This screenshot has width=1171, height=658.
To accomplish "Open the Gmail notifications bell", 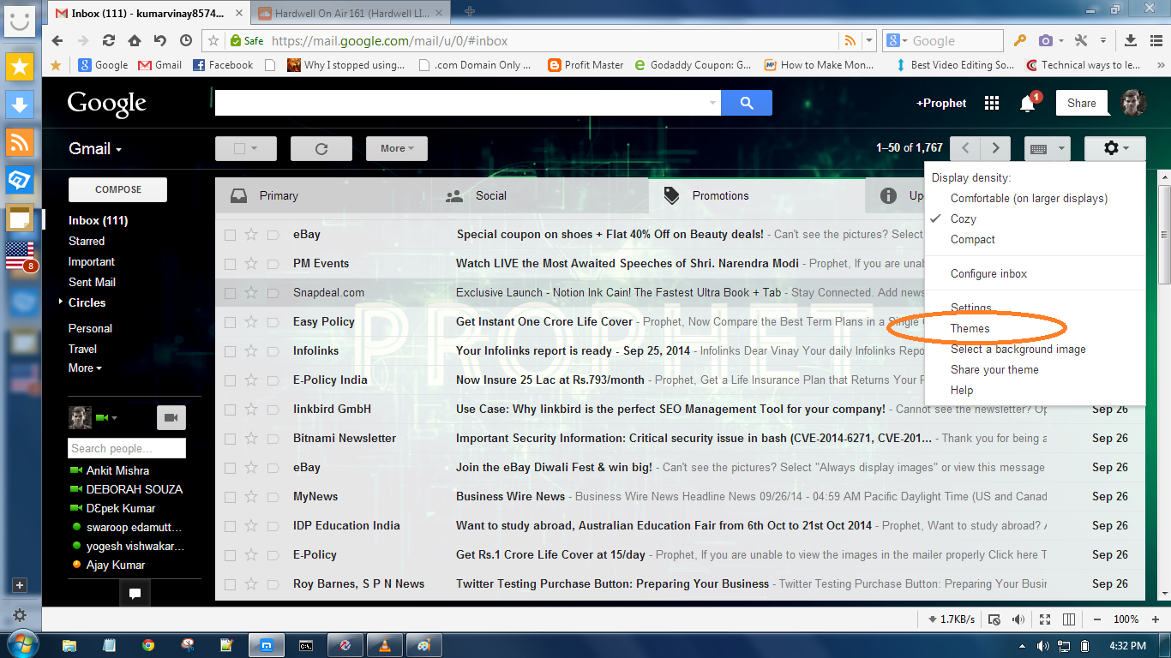I will coord(1026,103).
